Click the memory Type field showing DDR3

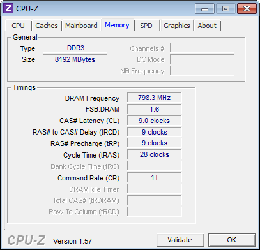75,48
